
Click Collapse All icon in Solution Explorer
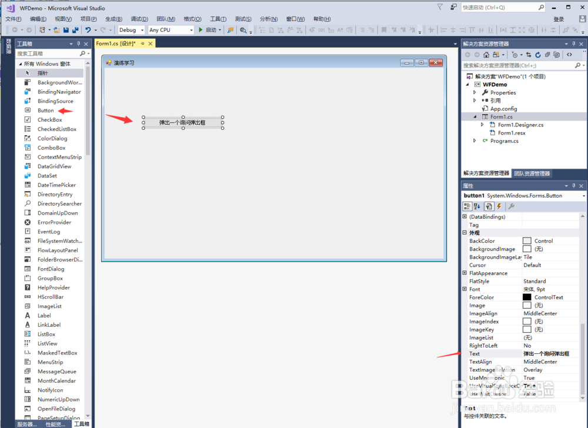point(547,55)
